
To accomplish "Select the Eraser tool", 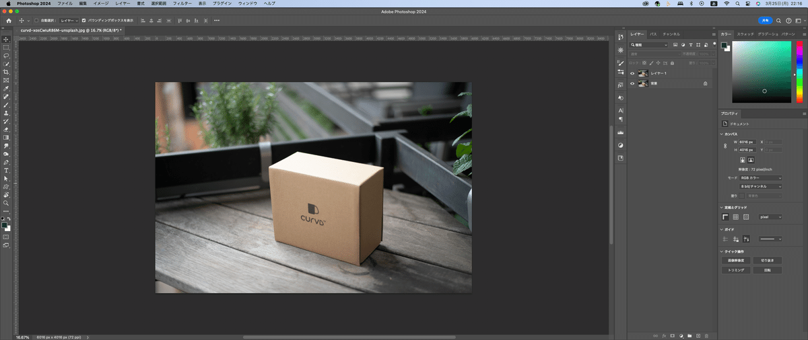I will point(6,129).
